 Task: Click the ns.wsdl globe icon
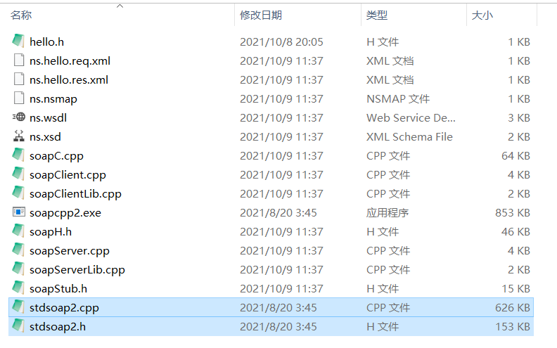coord(19,117)
